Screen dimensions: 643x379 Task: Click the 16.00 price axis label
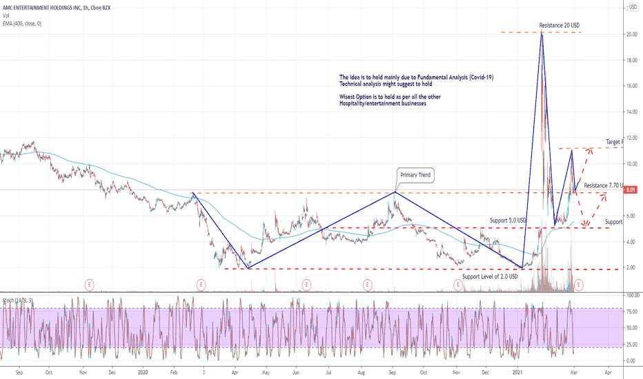point(631,86)
